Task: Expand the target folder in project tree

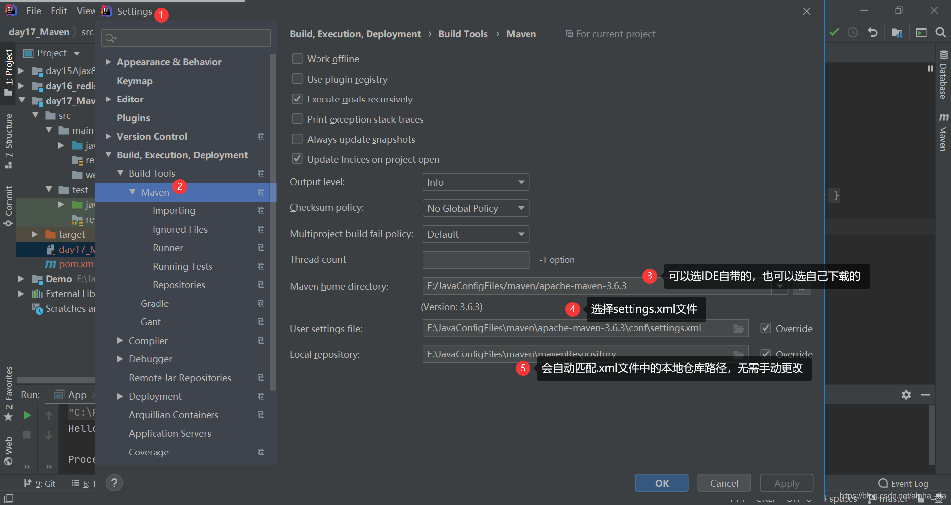Action: pyautogui.click(x=34, y=234)
